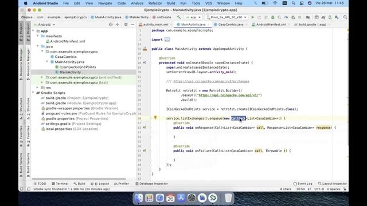Collapse the java folder
367x206 pixels.
point(38,46)
